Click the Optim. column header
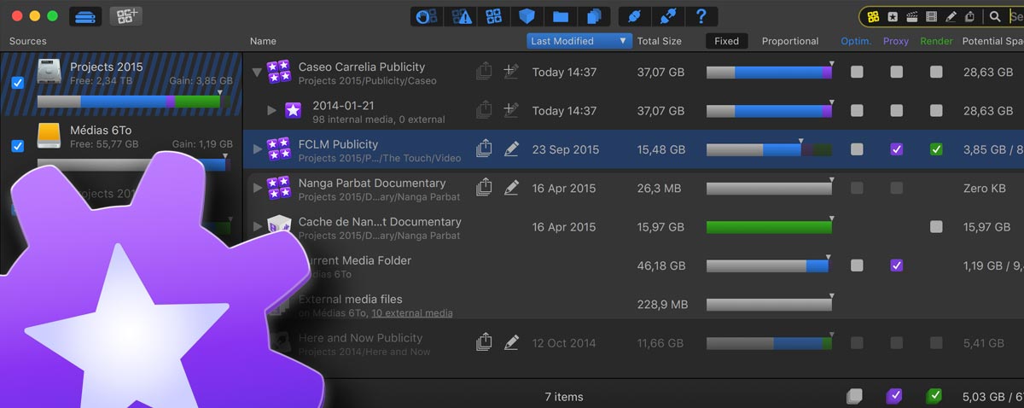Viewport: 1024px width, 408px height. pyautogui.click(x=856, y=41)
